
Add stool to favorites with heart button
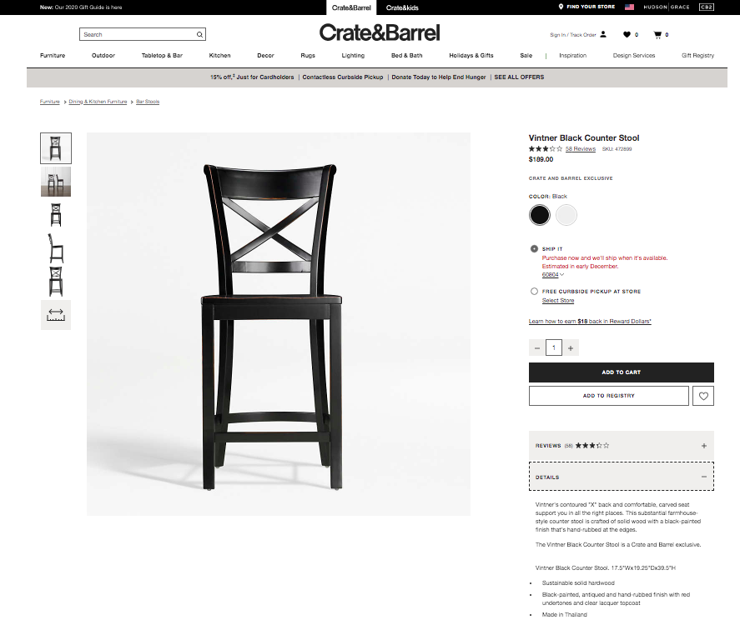pyautogui.click(x=703, y=396)
